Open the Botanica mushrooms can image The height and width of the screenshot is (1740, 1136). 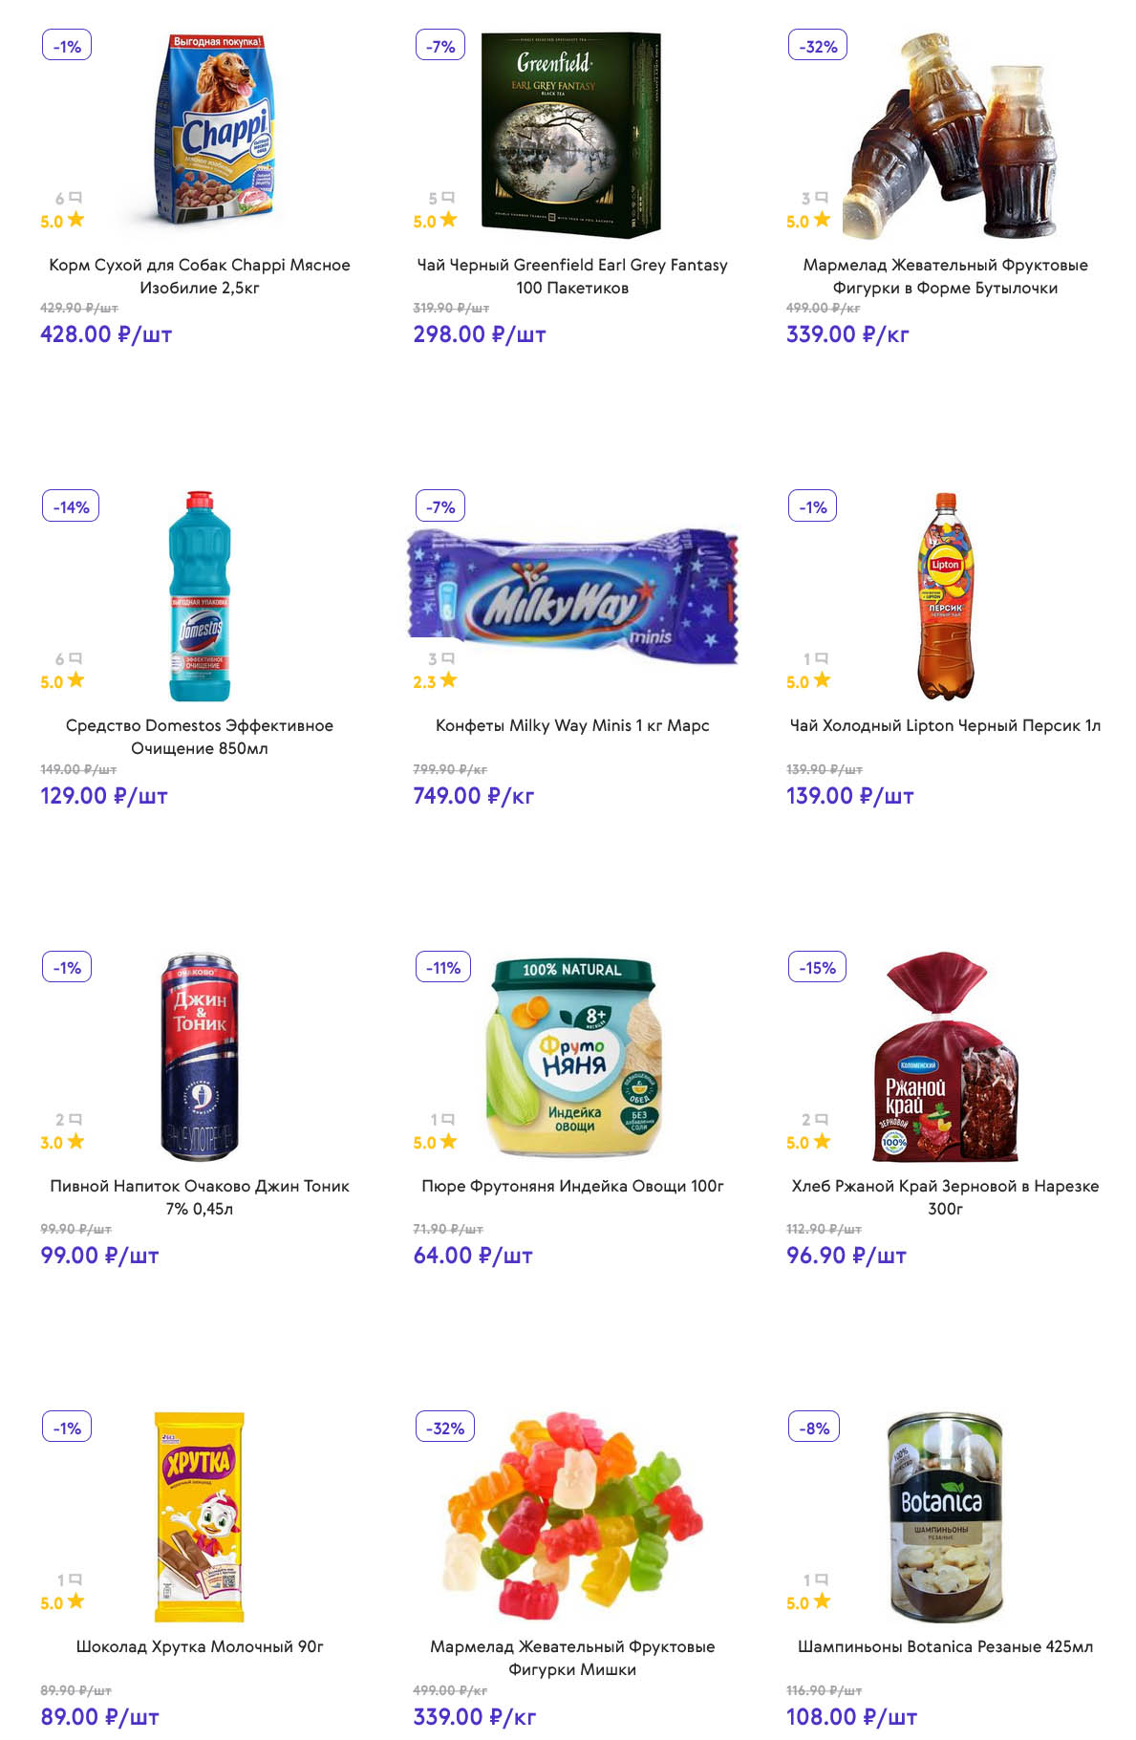coord(946,1517)
